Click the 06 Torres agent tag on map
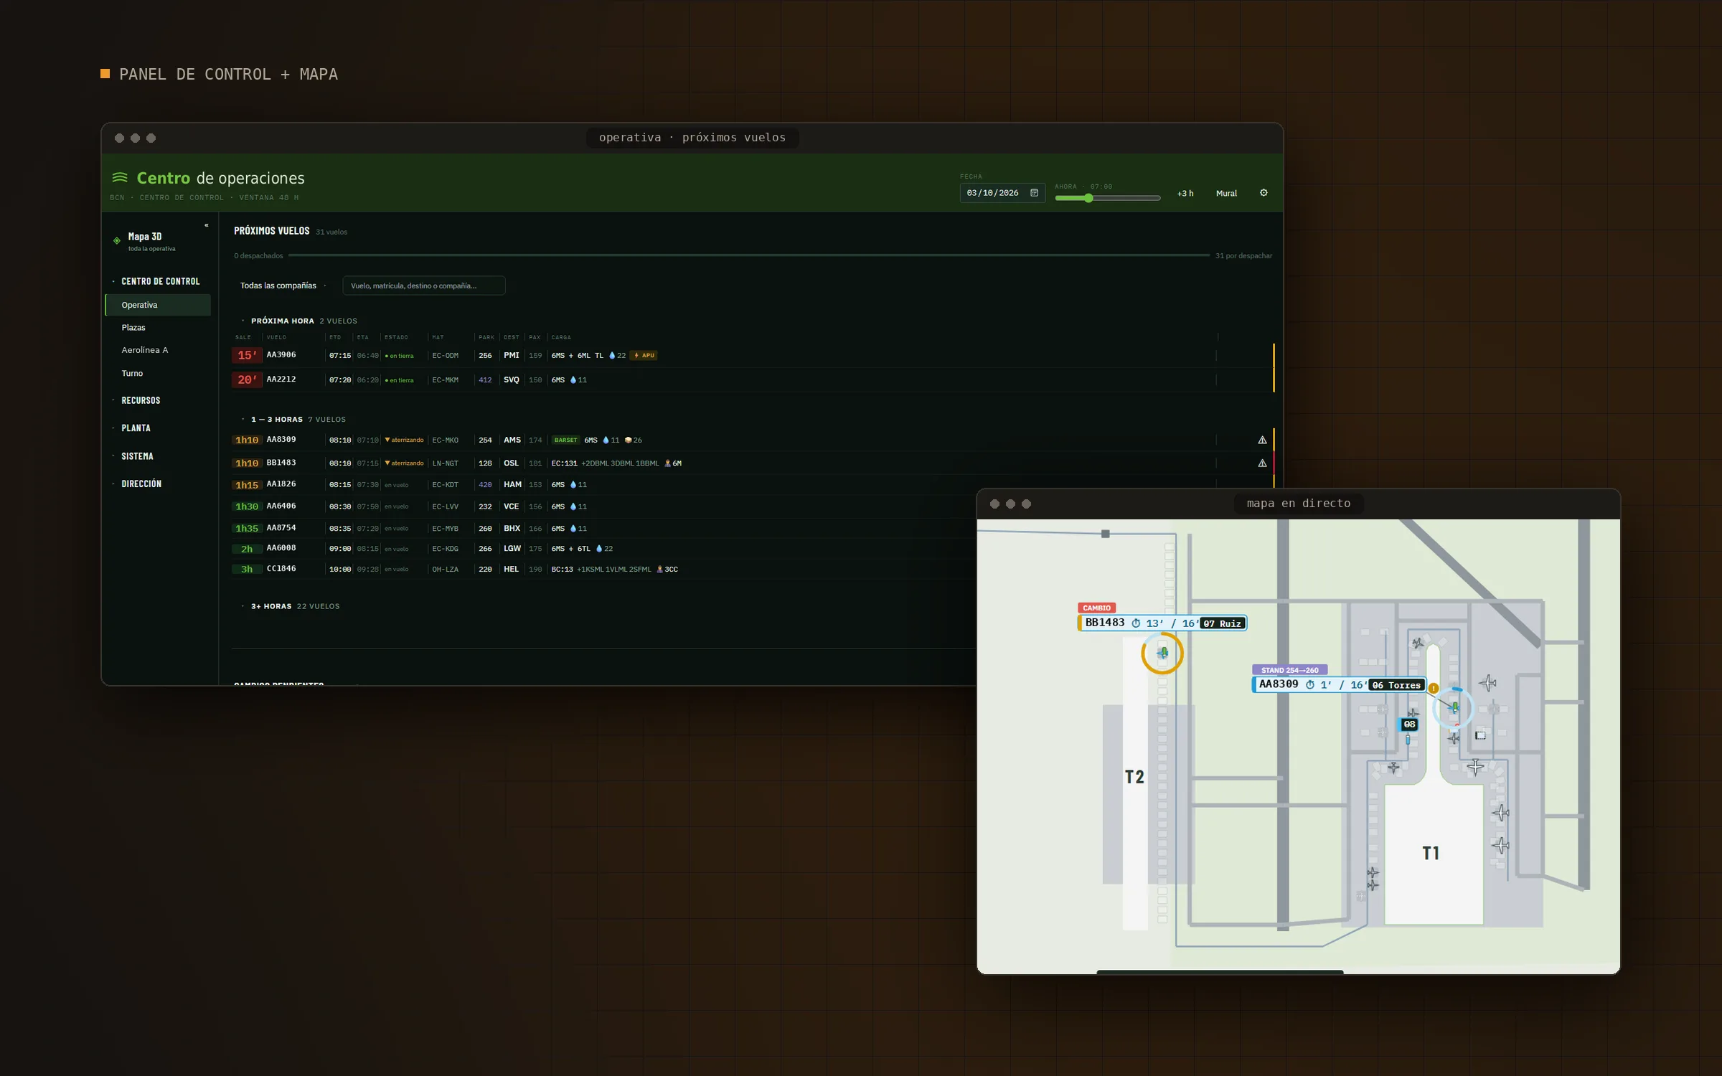Viewport: 1722px width, 1076px height. 1396,685
